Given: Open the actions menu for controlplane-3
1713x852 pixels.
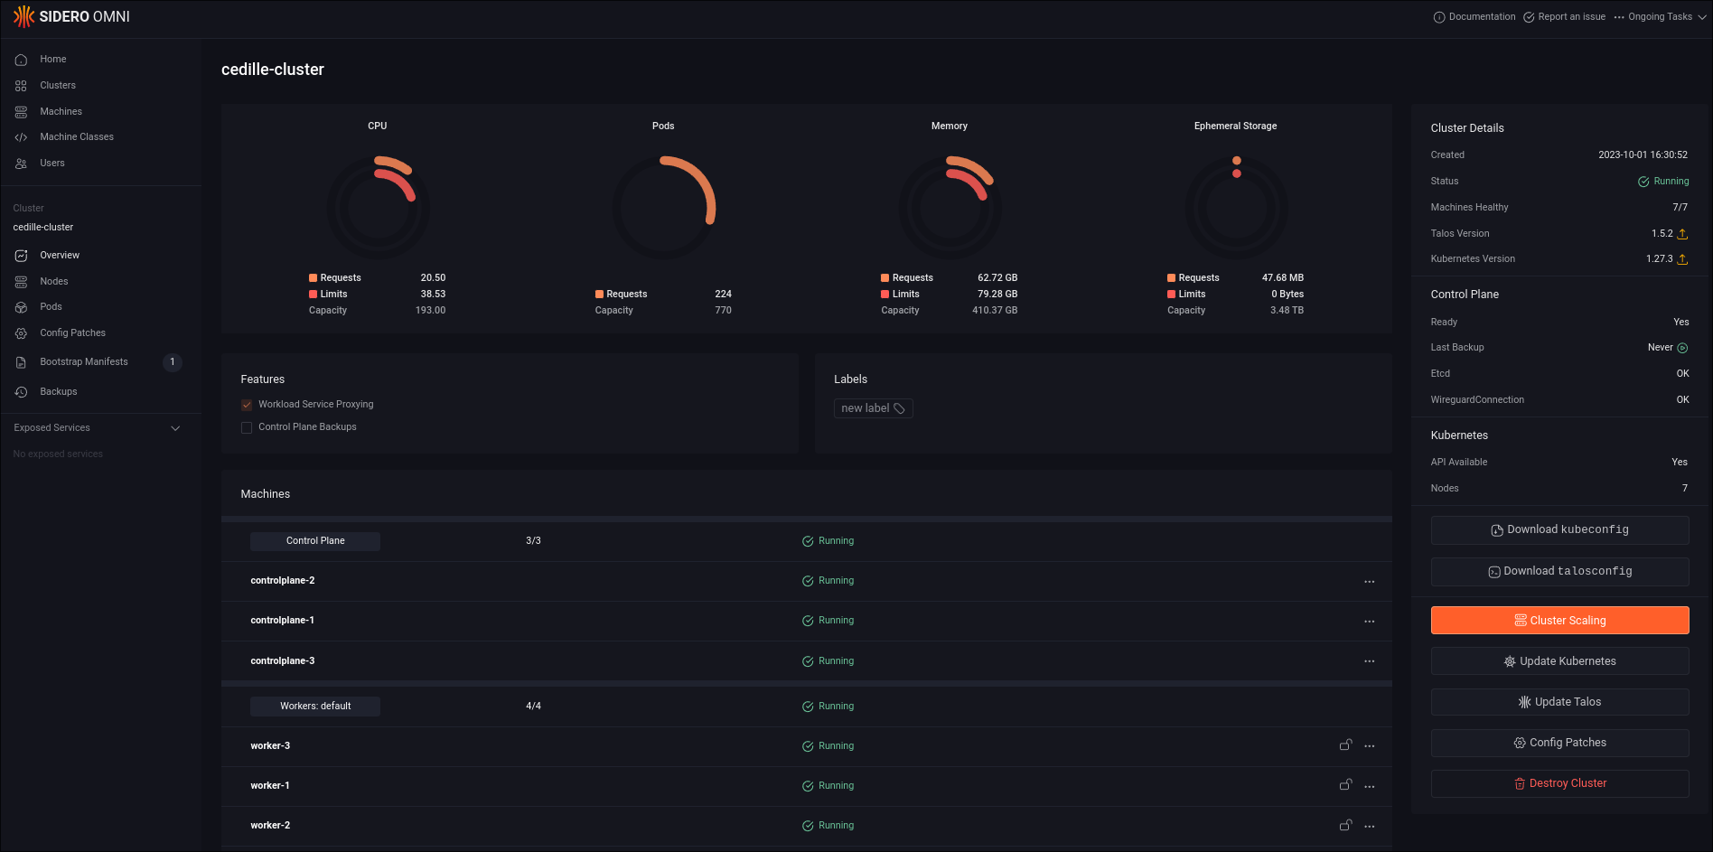Looking at the screenshot, I should tap(1370, 661).
